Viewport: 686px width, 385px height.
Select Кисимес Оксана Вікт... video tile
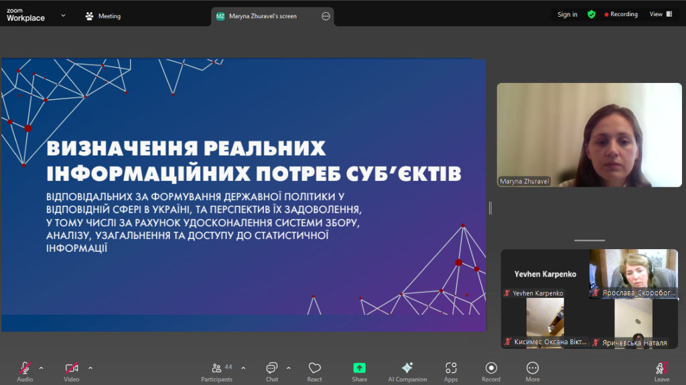[545, 323]
